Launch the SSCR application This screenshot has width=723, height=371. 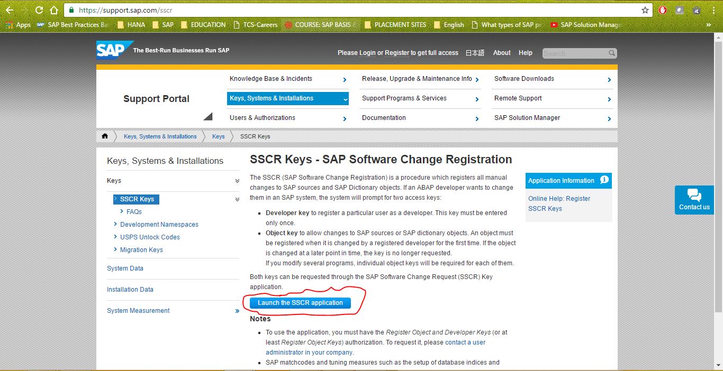tap(300, 303)
